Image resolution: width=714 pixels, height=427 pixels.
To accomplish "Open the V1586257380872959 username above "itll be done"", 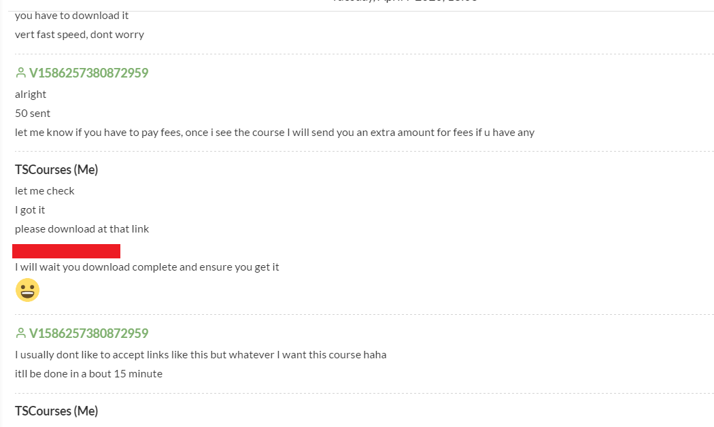I will (x=88, y=333).
